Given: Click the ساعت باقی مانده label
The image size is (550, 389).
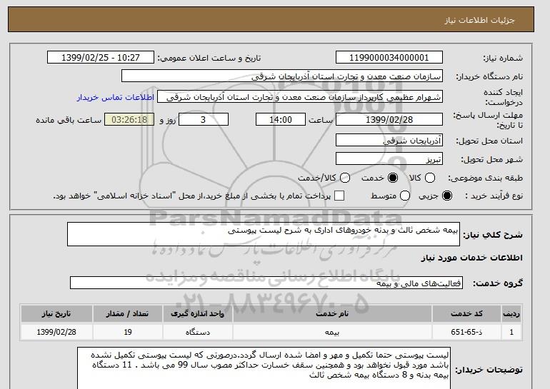Looking at the screenshot, I should [x=69, y=120].
